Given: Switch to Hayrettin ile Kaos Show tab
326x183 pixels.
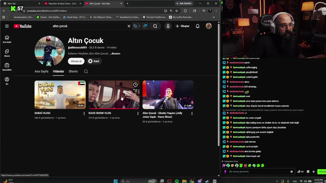Looking at the screenshot, I should coord(62,4).
